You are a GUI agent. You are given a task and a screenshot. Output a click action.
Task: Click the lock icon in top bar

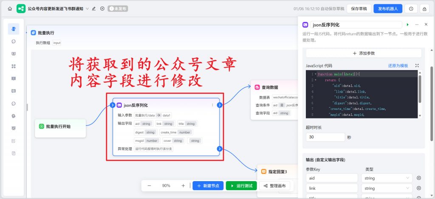pyautogui.click(x=424, y=9)
